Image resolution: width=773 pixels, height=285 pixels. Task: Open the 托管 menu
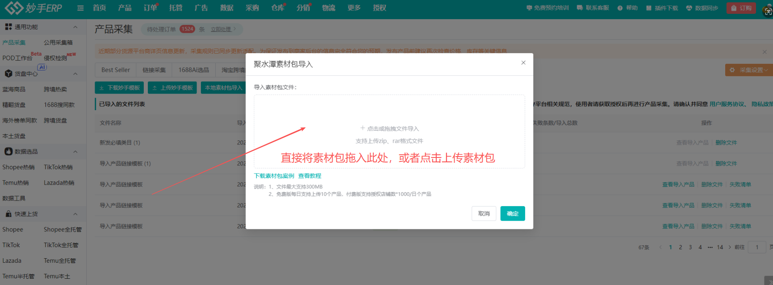point(175,8)
